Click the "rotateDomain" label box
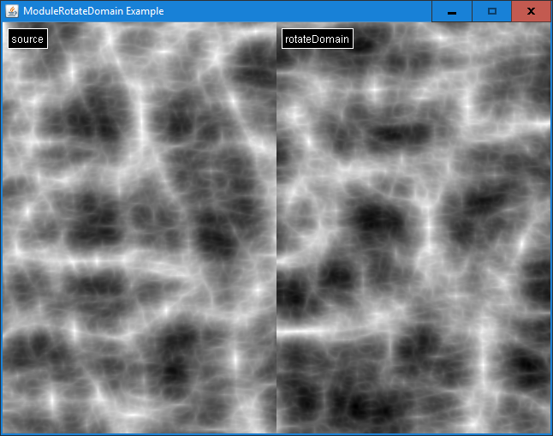This screenshot has height=436, width=553. click(x=317, y=39)
